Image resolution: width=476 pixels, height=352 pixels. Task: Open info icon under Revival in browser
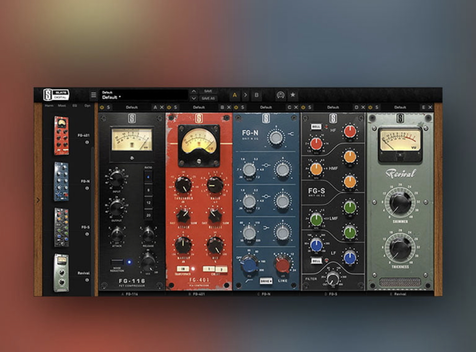pyautogui.click(x=87, y=280)
